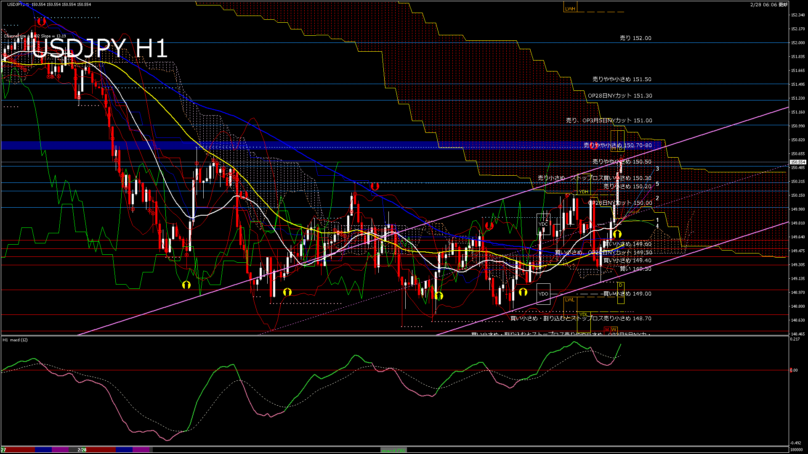808x454 pixels.
Task: Click the H1 macd (12) indicator label
Action: click(x=15, y=340)
